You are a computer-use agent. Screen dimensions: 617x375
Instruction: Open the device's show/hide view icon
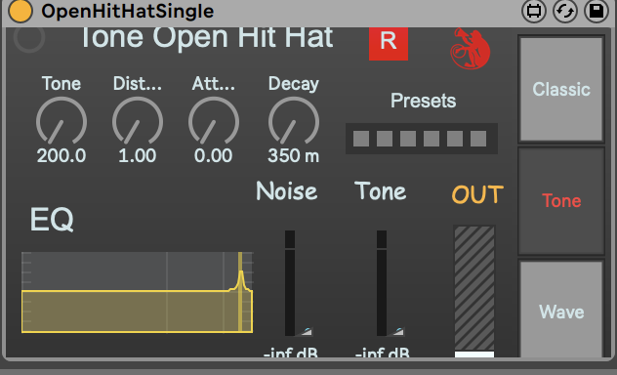[x=534, y=11]
